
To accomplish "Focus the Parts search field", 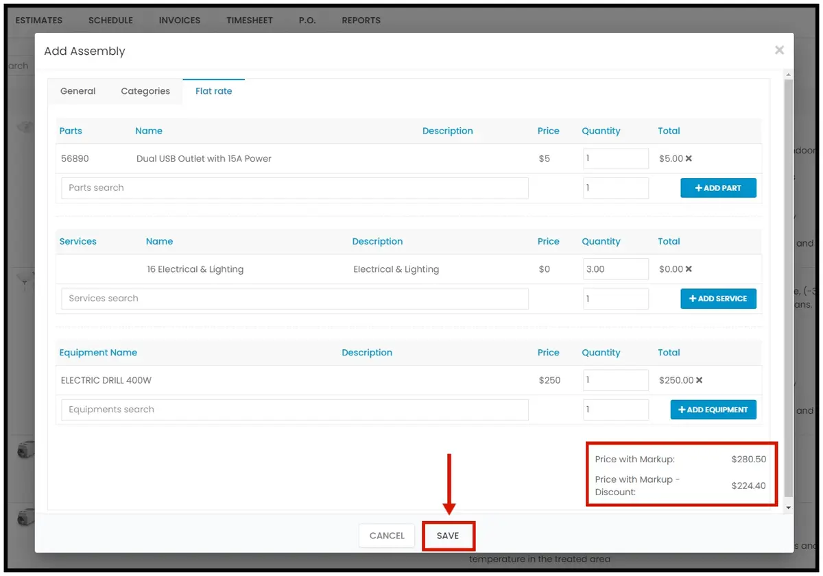I will [x=295, y=188].
